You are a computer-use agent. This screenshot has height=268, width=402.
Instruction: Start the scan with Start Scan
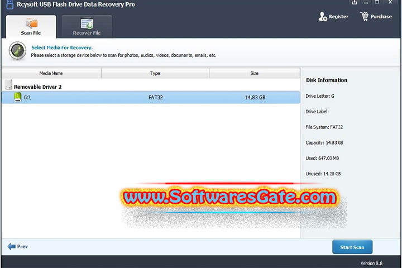(x=352, y=247)
